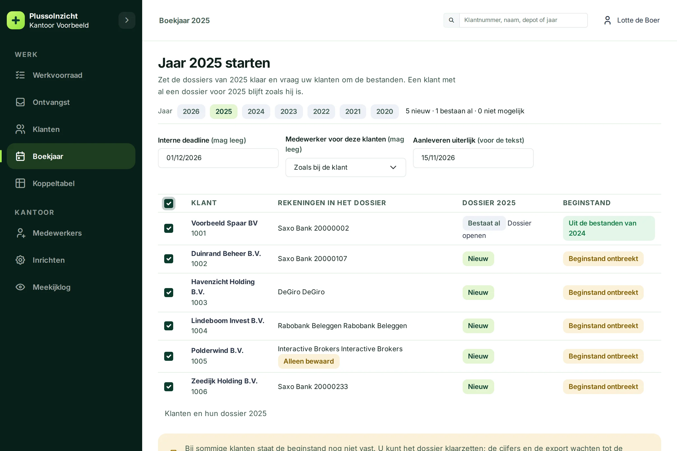Focus the Klantnummer search field
The image size is (677, 451).
coord(523,20)
